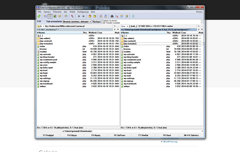Viewport: 240px width, 152px height.
Task: Go to root with left panel backslash button
Action: [x=115, y=26]
